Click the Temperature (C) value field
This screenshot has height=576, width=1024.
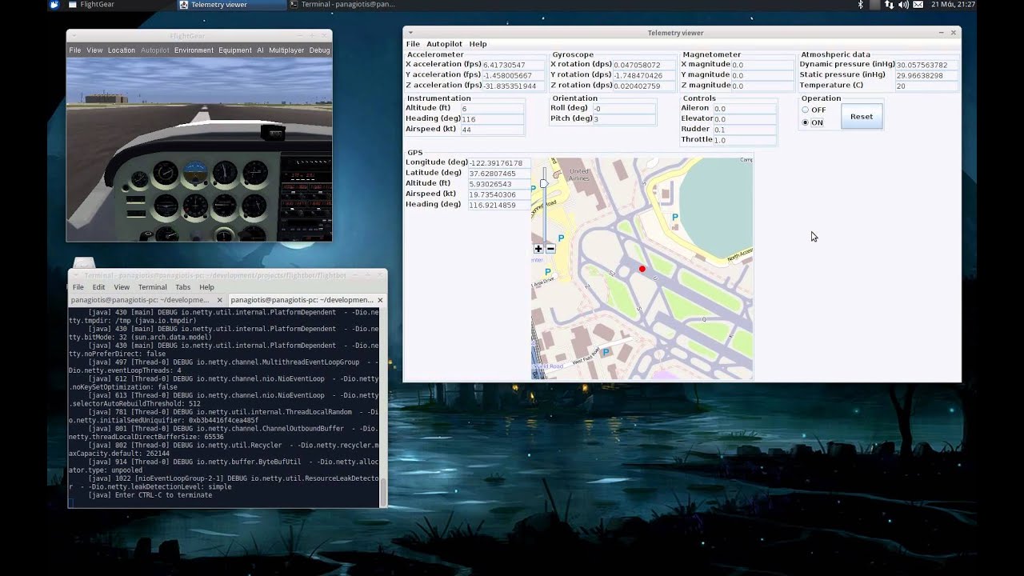point(926,86)
